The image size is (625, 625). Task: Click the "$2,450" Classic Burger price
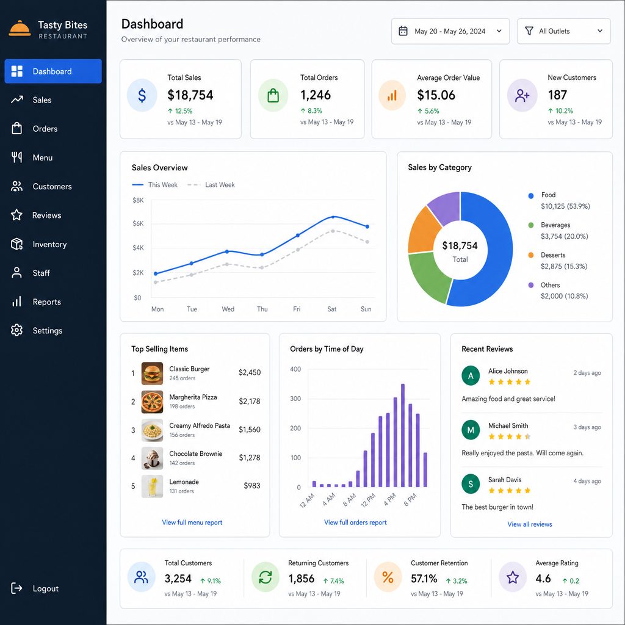point(250,372)
